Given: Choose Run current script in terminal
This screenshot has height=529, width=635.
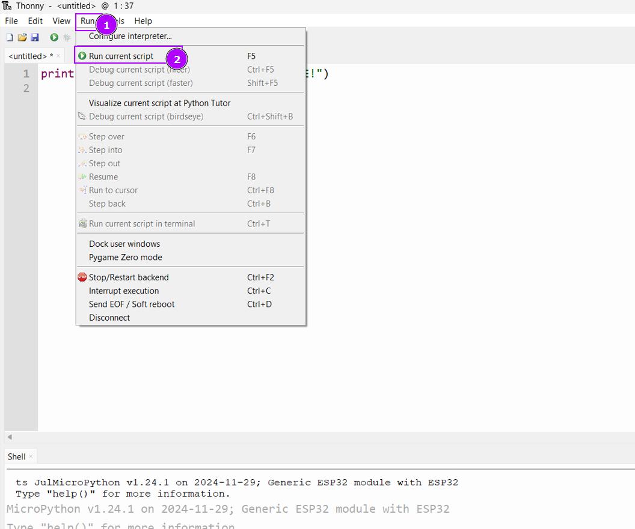Looking at the screenshot, I should pos(191,223).
